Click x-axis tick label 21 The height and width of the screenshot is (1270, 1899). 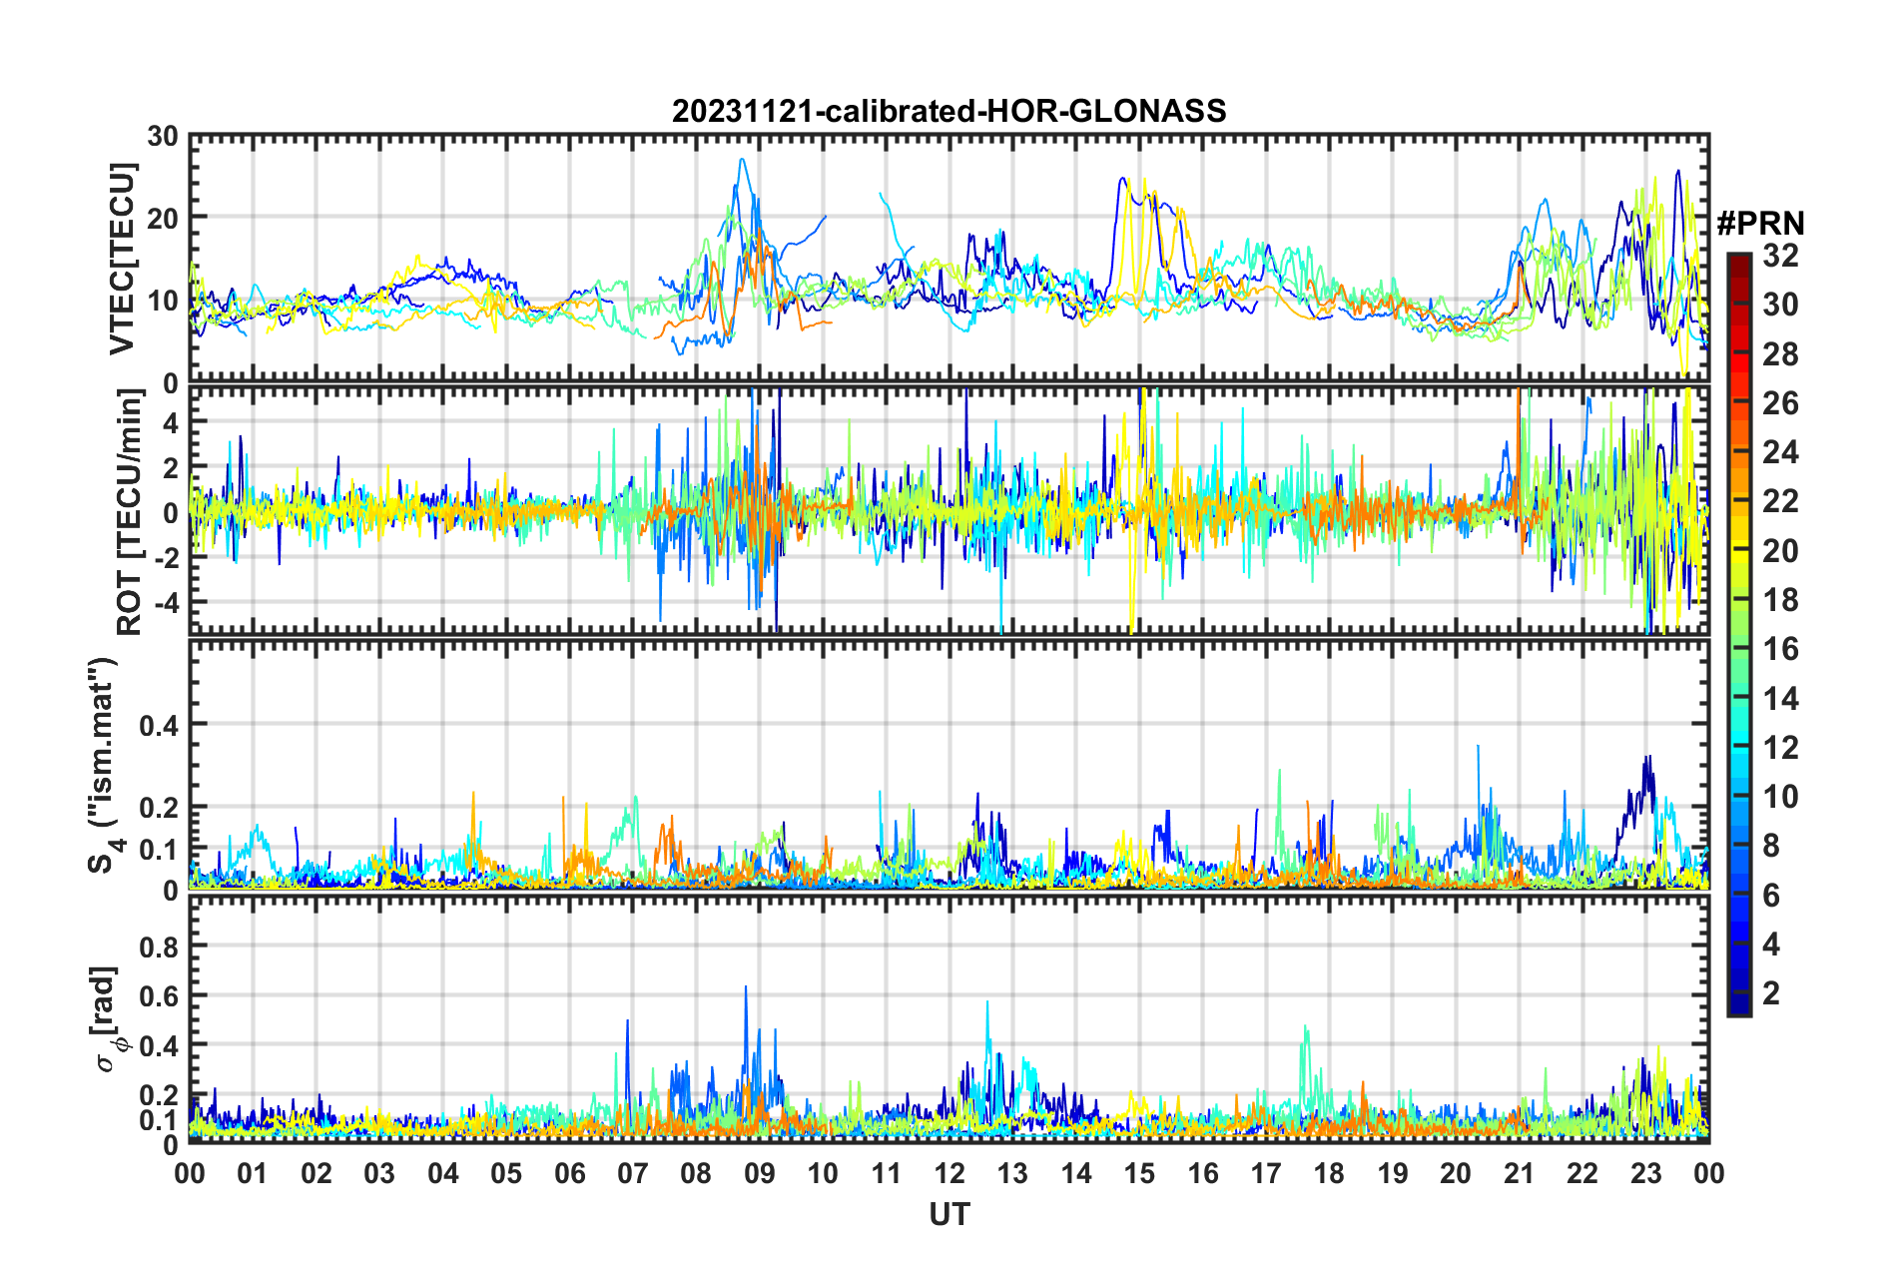pyautogui.click(x=1519, y=1173)
